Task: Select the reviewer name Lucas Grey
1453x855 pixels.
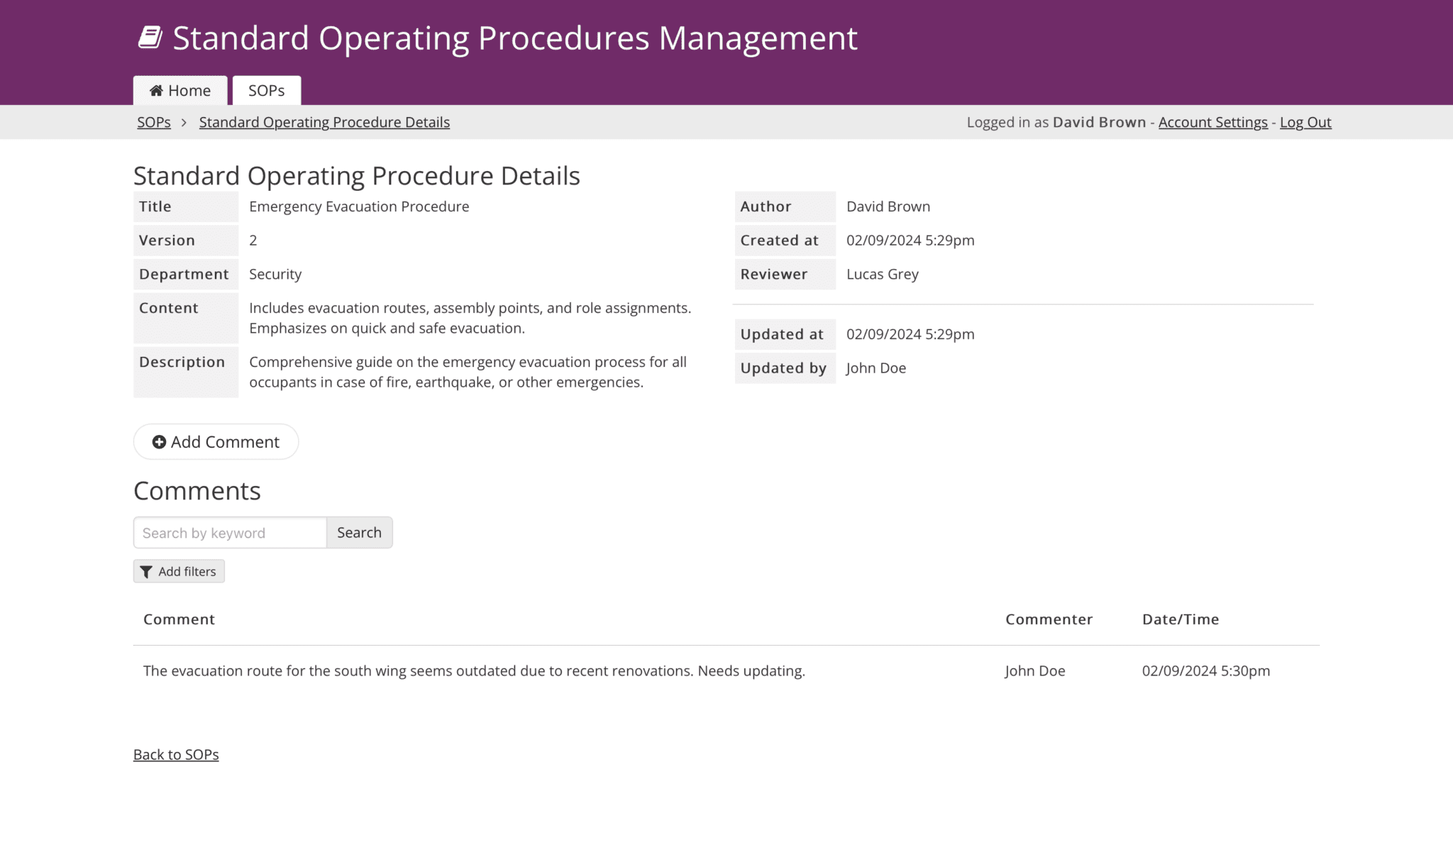Action: coord(882,274)
